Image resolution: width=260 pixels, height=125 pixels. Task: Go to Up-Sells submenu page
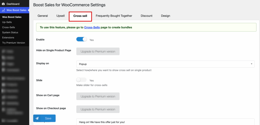click(x=7, y=22)
